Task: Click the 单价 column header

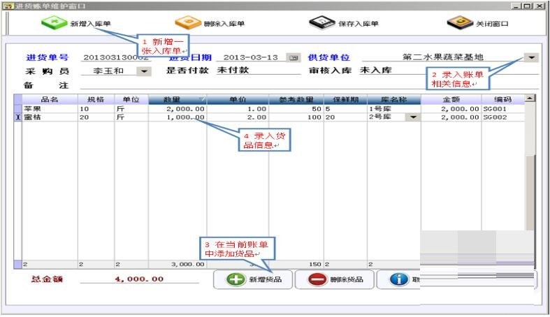Action: point(238,99)
